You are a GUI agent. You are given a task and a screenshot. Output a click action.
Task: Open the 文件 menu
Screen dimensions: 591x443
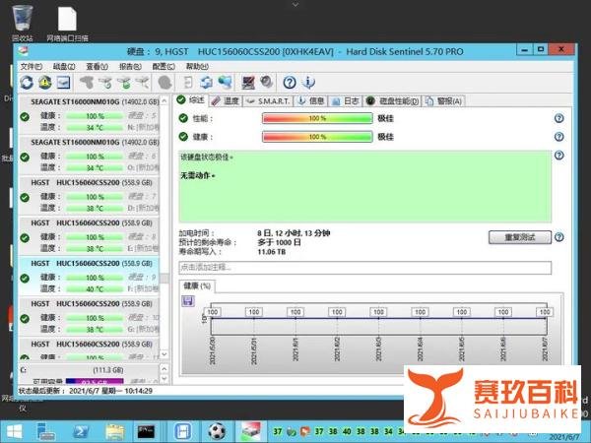click(x=32, y=67)
